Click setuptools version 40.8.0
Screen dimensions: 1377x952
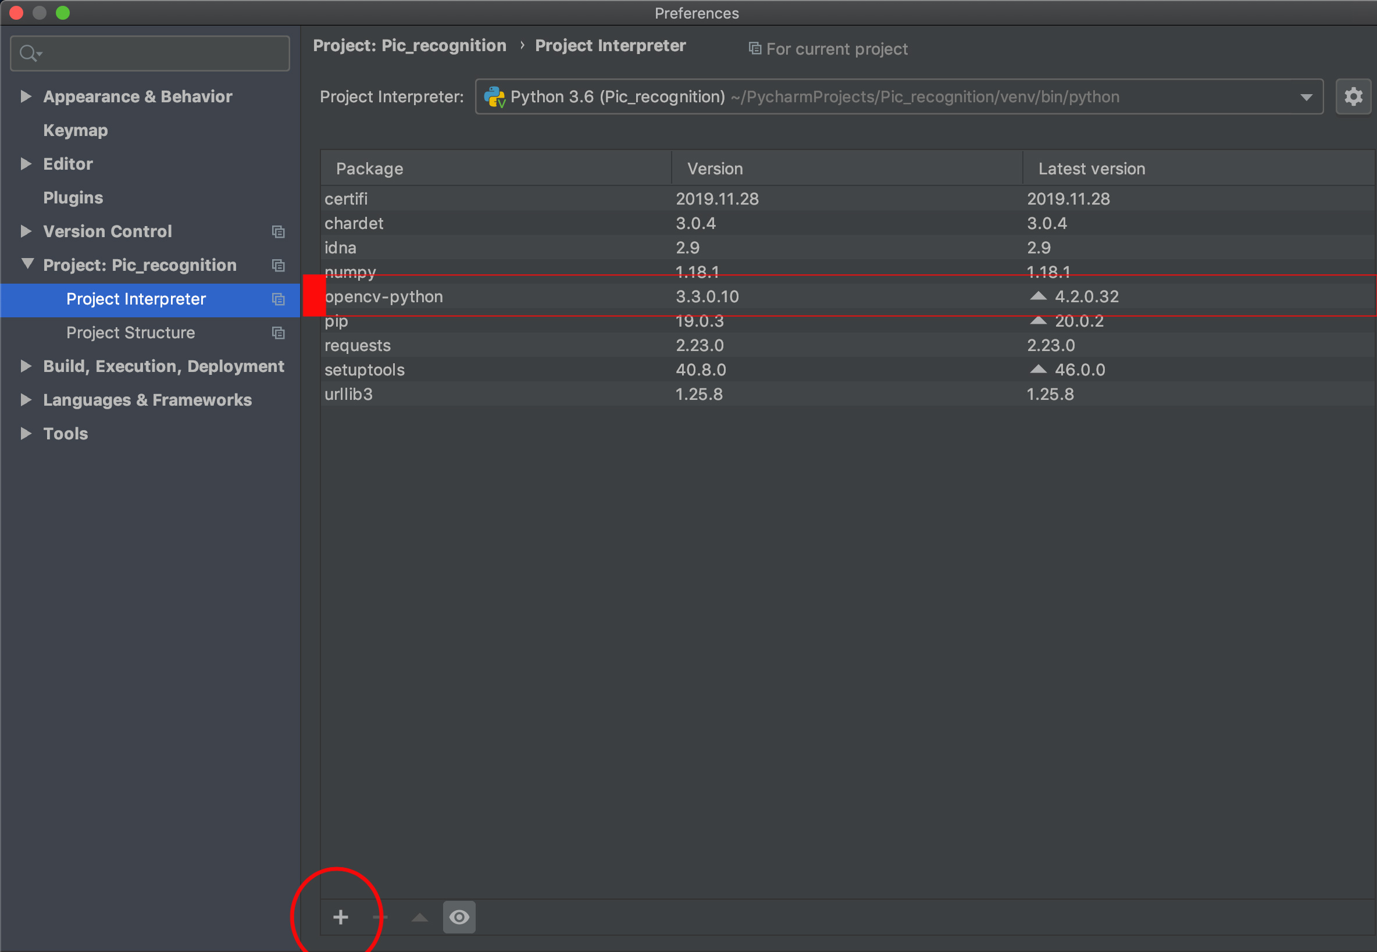[701, 370]
